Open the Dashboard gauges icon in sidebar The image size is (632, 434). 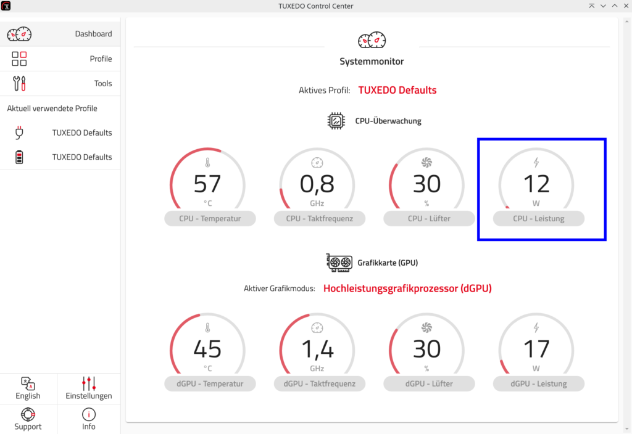[19, 34]
